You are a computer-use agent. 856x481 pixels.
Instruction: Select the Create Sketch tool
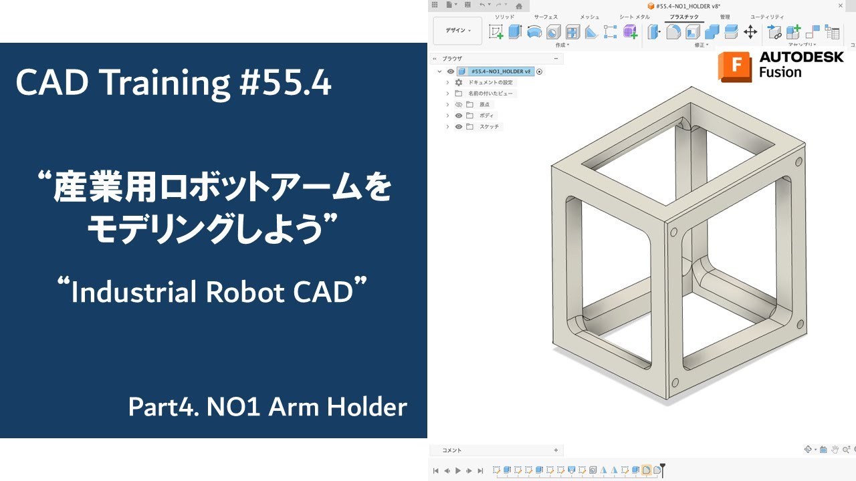(x=496, y=31)
